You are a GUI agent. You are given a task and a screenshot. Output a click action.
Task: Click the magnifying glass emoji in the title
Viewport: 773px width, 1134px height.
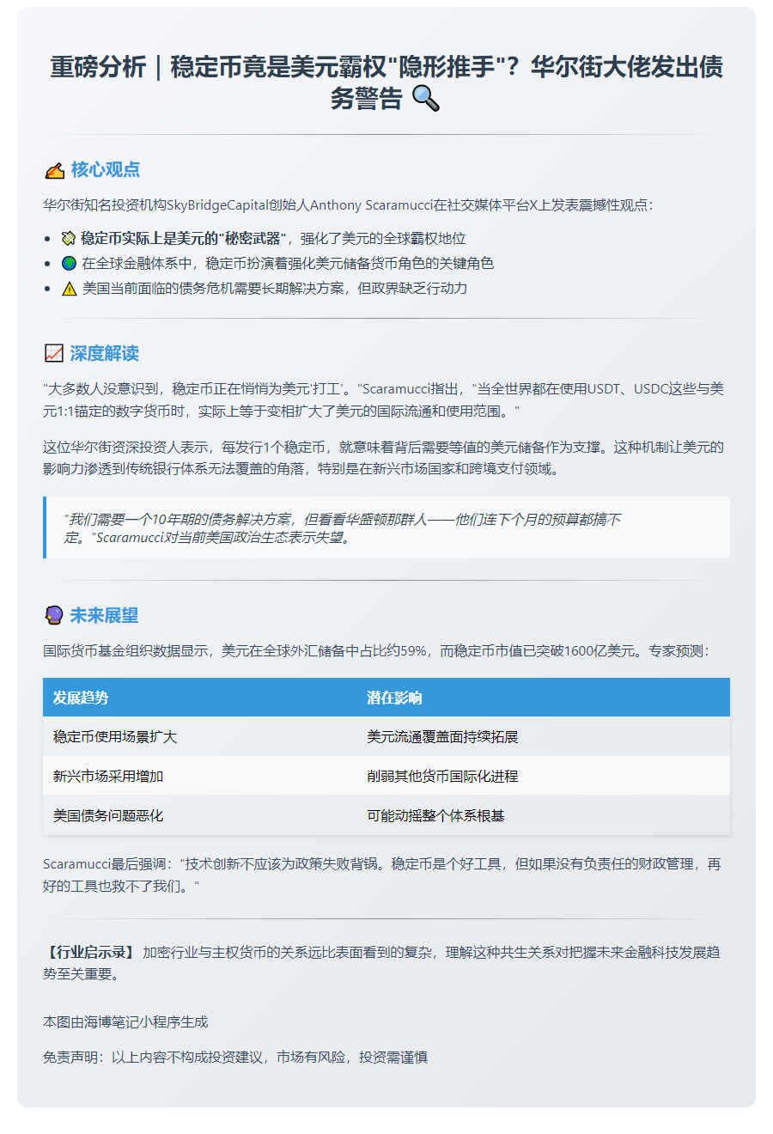425,99
